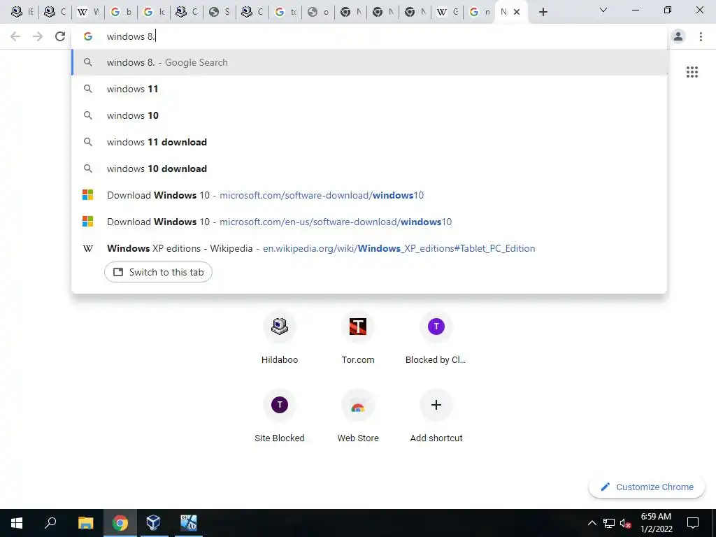Open the 'Blocked by Cl...' shortcut

tap(436, 338)
